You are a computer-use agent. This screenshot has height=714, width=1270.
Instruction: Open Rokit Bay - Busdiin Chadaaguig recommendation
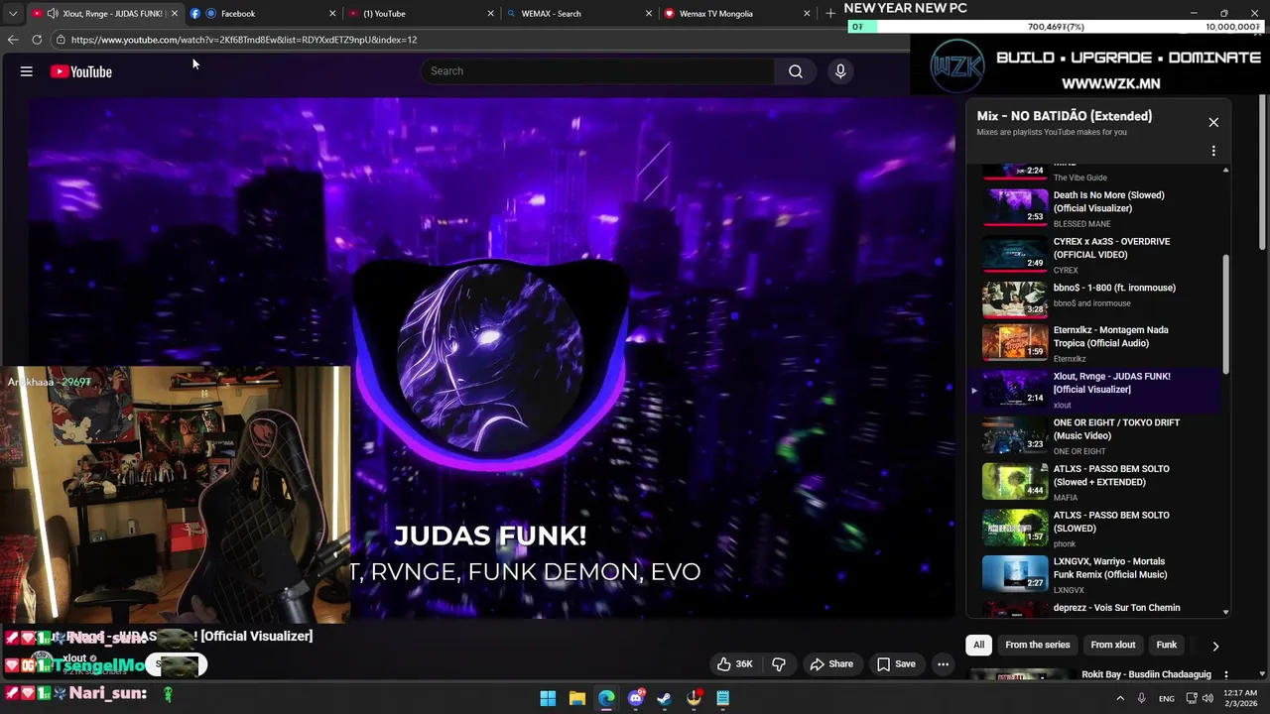(1146, 674)
